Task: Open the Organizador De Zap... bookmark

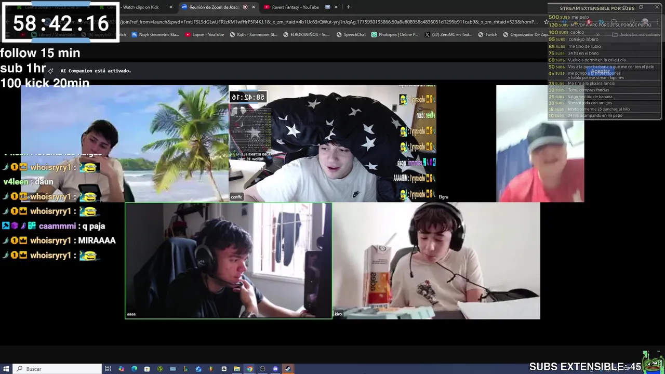Action: (x=525, y=35)
